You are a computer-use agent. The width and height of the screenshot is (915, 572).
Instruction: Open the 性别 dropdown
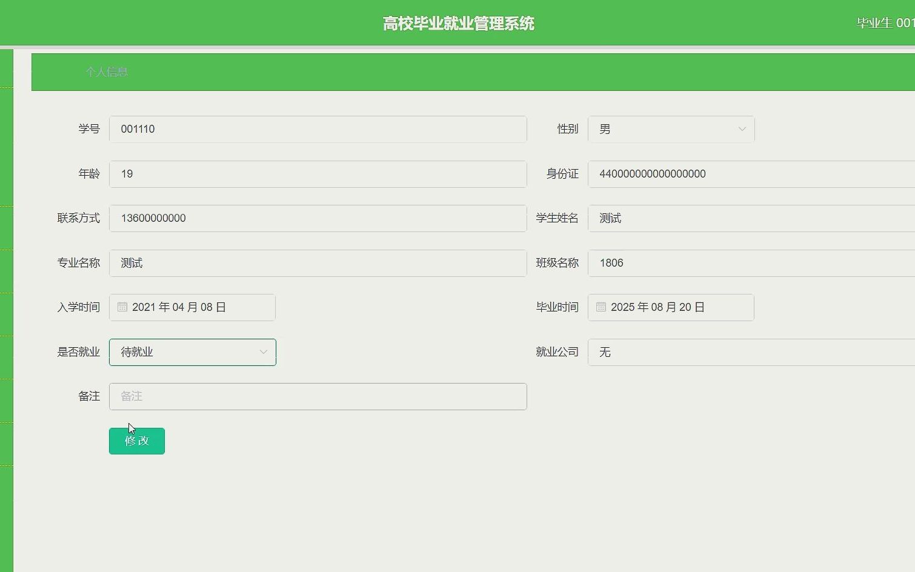coord(671,129)
